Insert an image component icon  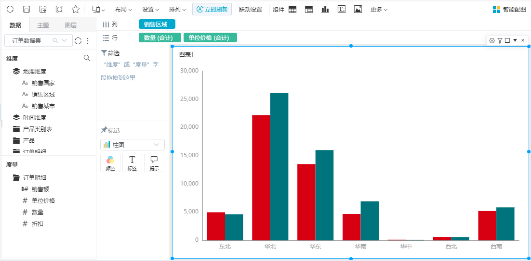click(358, 10)
